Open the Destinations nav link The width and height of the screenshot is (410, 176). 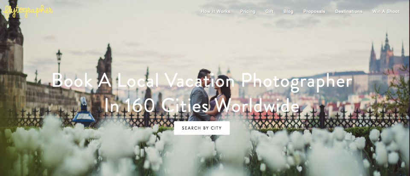click(x=348, y=11)
